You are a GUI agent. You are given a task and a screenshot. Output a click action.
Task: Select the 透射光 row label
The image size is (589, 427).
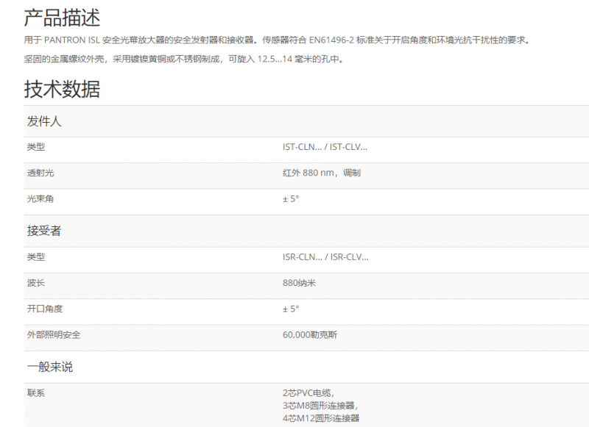tap(40, 173)
